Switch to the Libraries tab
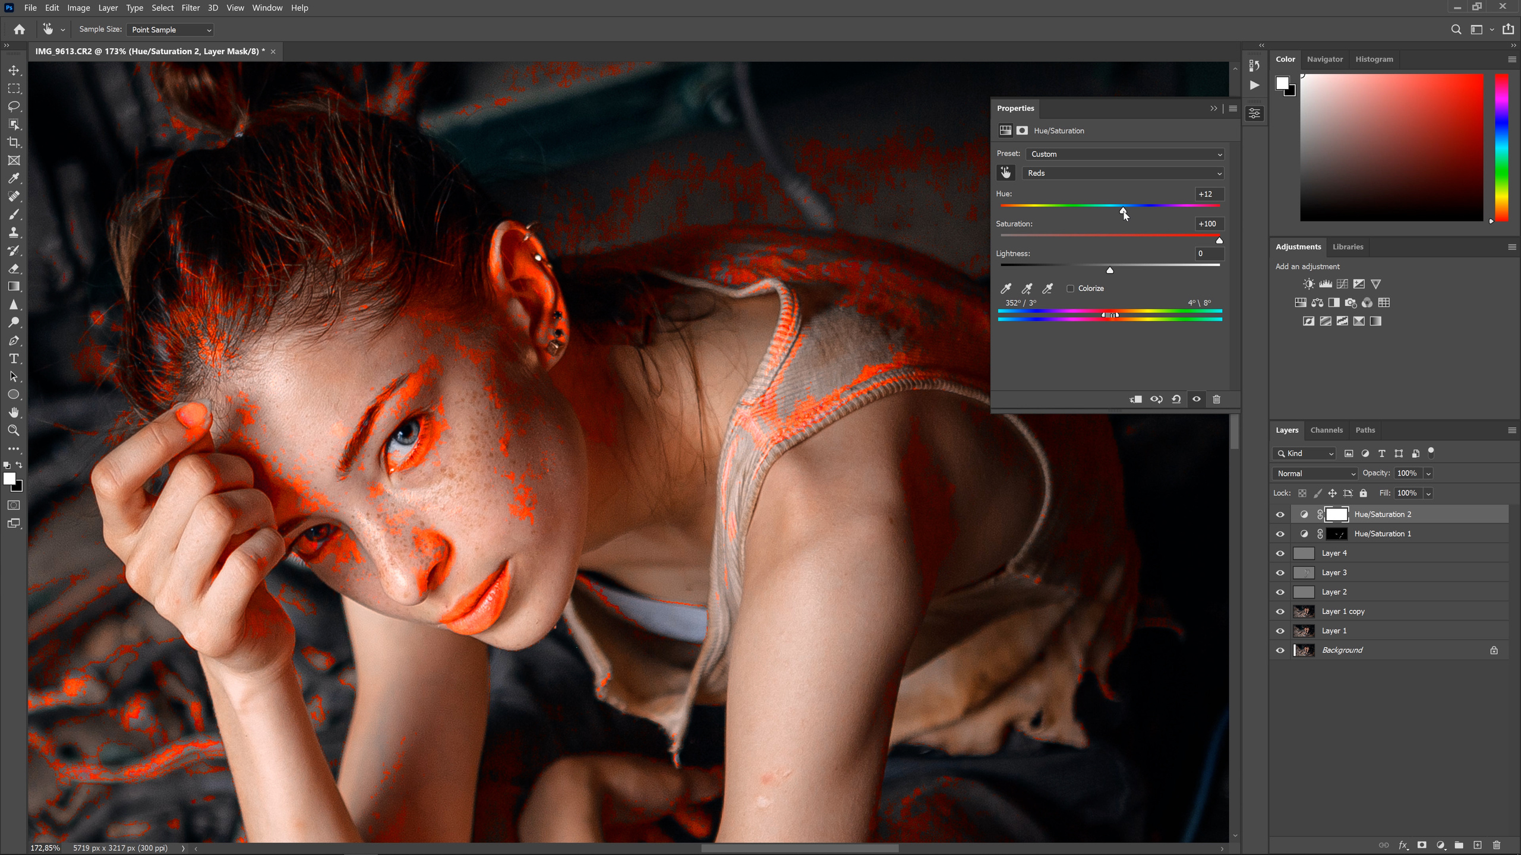 1348,246
